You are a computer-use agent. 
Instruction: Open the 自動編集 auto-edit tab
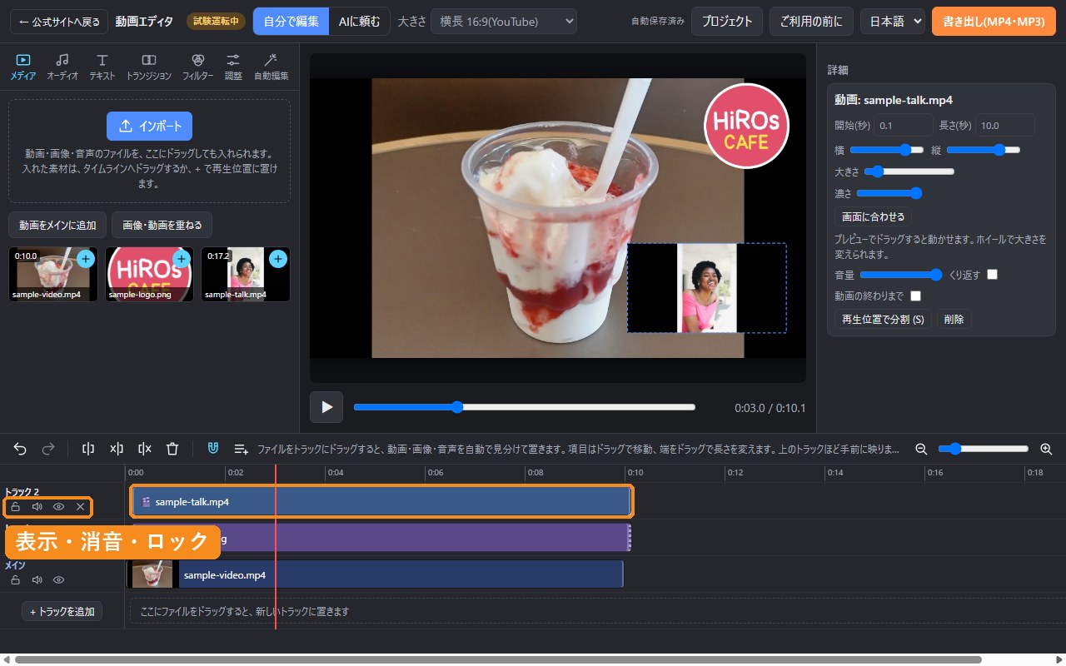[x=271, y=67]
